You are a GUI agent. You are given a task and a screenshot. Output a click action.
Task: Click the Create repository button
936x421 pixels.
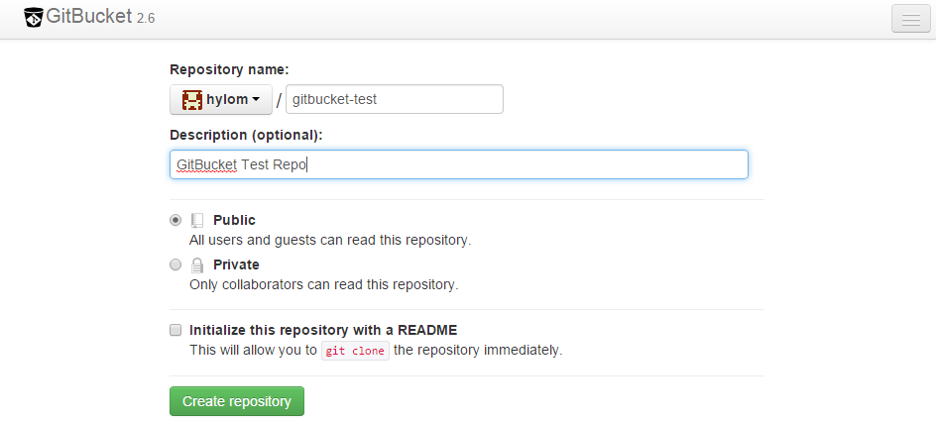click(x=237, y=401)
